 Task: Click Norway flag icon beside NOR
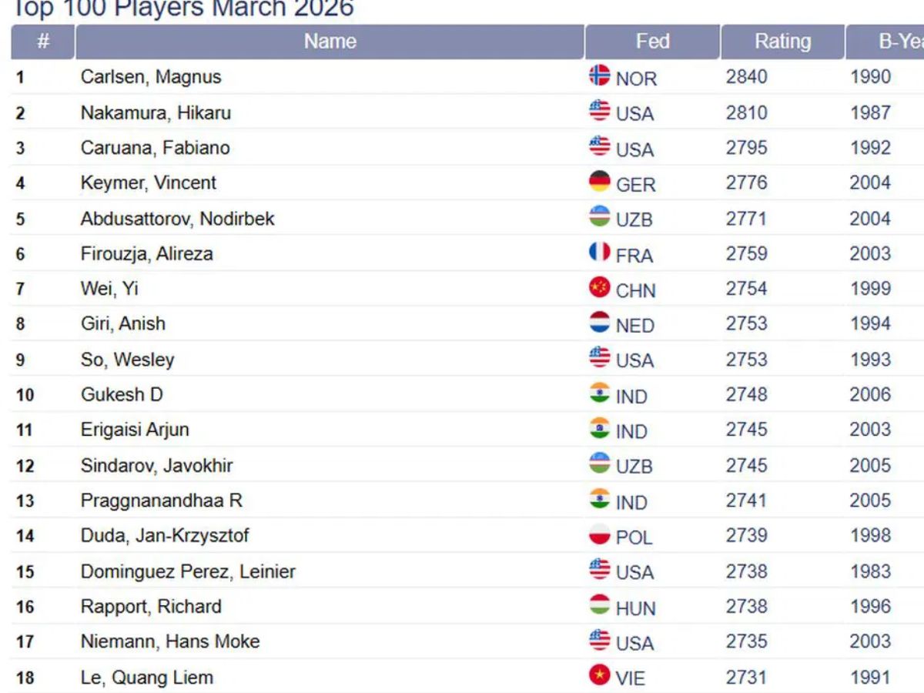click(x=599, y=75)
